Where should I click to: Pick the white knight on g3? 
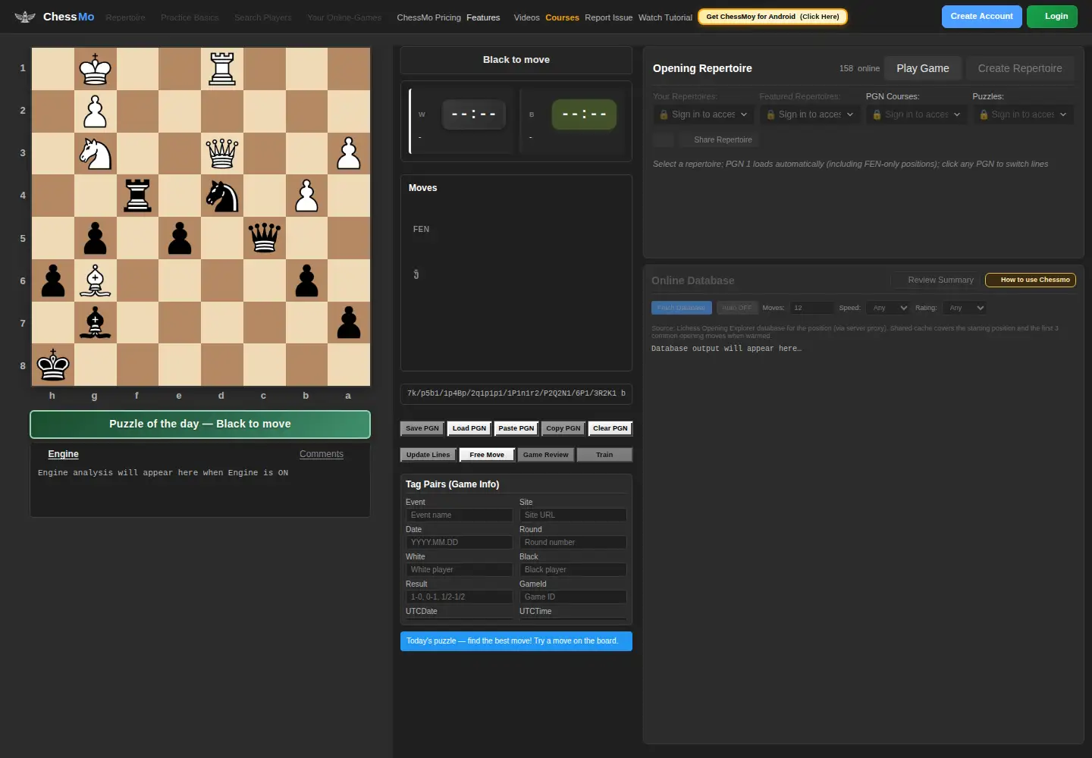coord(95,154)
